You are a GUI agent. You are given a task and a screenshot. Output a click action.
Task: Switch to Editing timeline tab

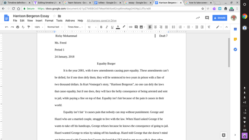47,3
